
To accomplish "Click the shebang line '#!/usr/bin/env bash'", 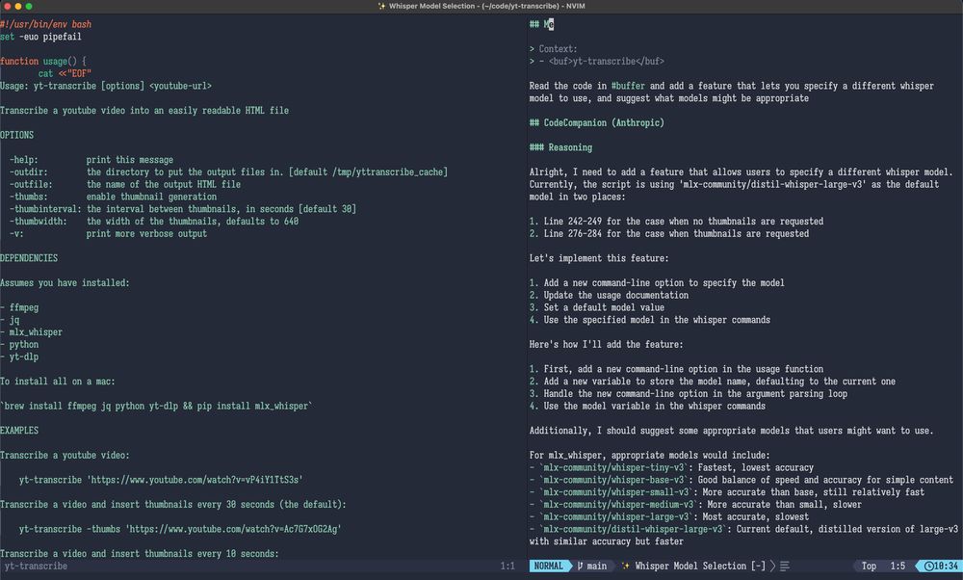I will (45, 25).
